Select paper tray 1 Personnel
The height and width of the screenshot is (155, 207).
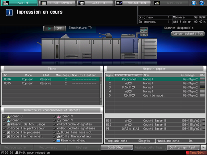click(x=155, y=79)
